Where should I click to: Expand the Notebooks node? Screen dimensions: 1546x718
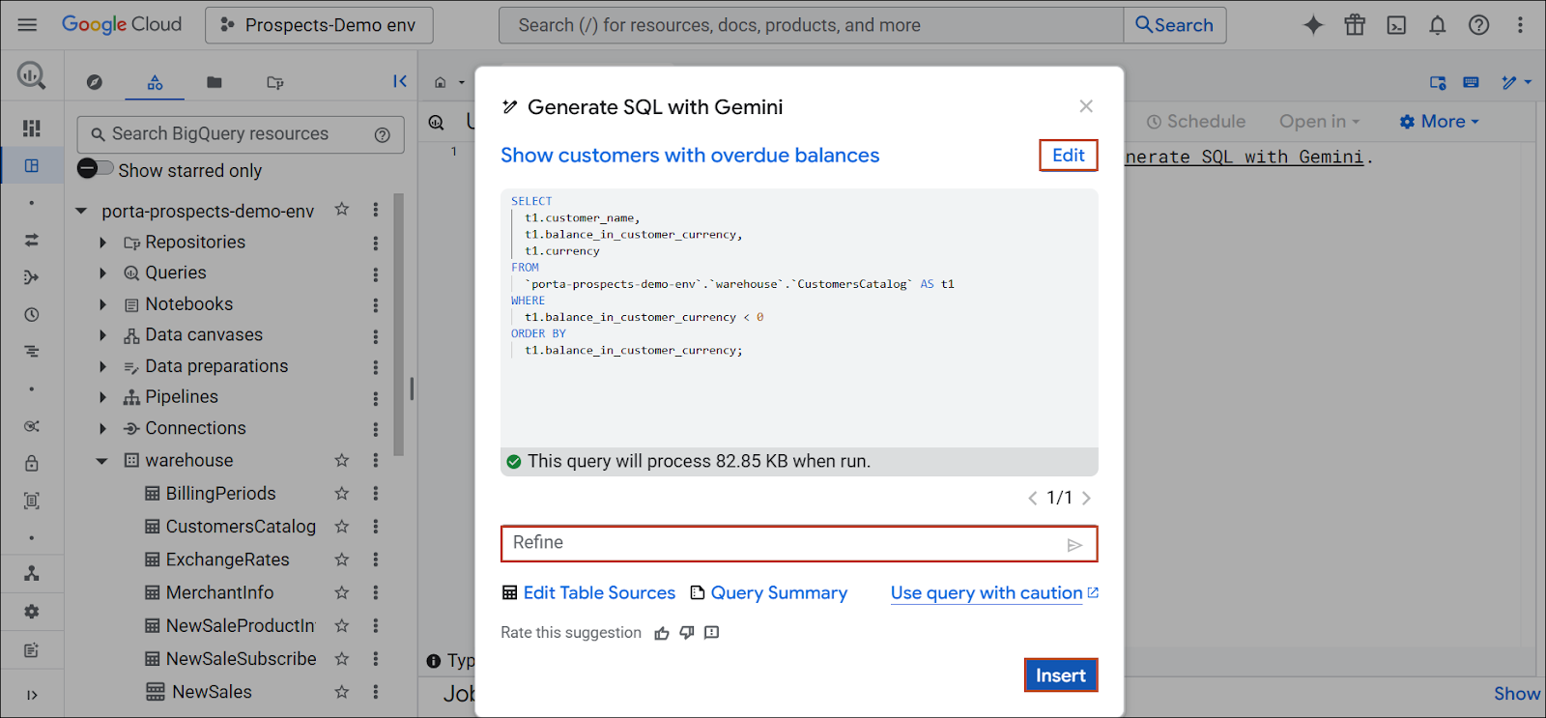[x=102, y=304]
